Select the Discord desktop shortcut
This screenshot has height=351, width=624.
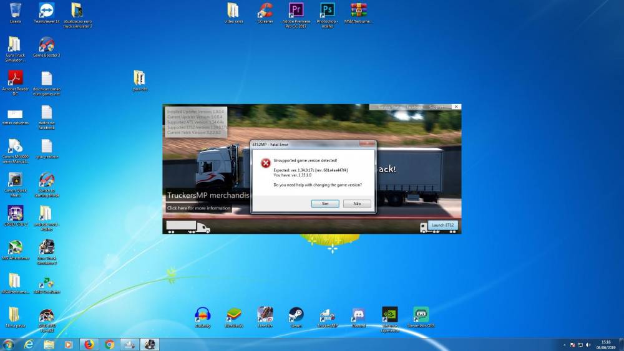358,315
